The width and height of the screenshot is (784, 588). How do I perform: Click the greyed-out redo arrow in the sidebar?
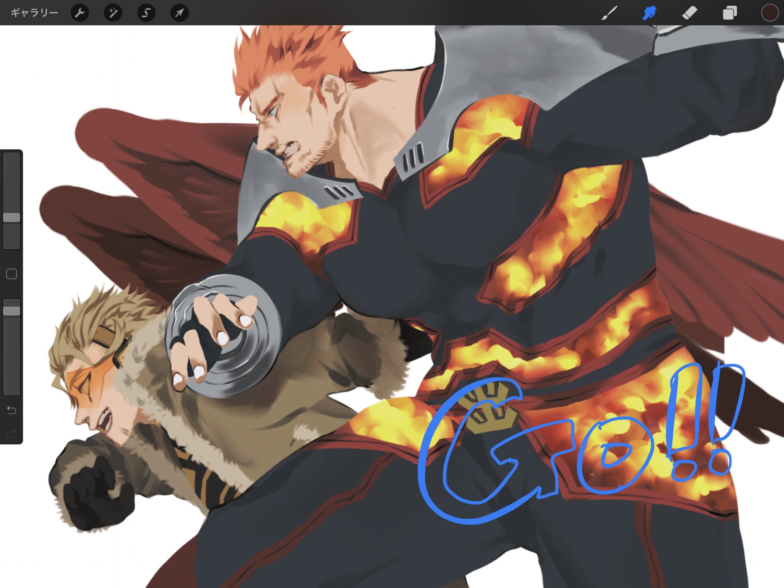[11, 433]
